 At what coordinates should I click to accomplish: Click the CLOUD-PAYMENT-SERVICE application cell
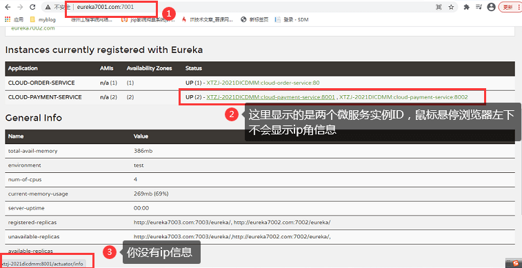tap(45, 97)
